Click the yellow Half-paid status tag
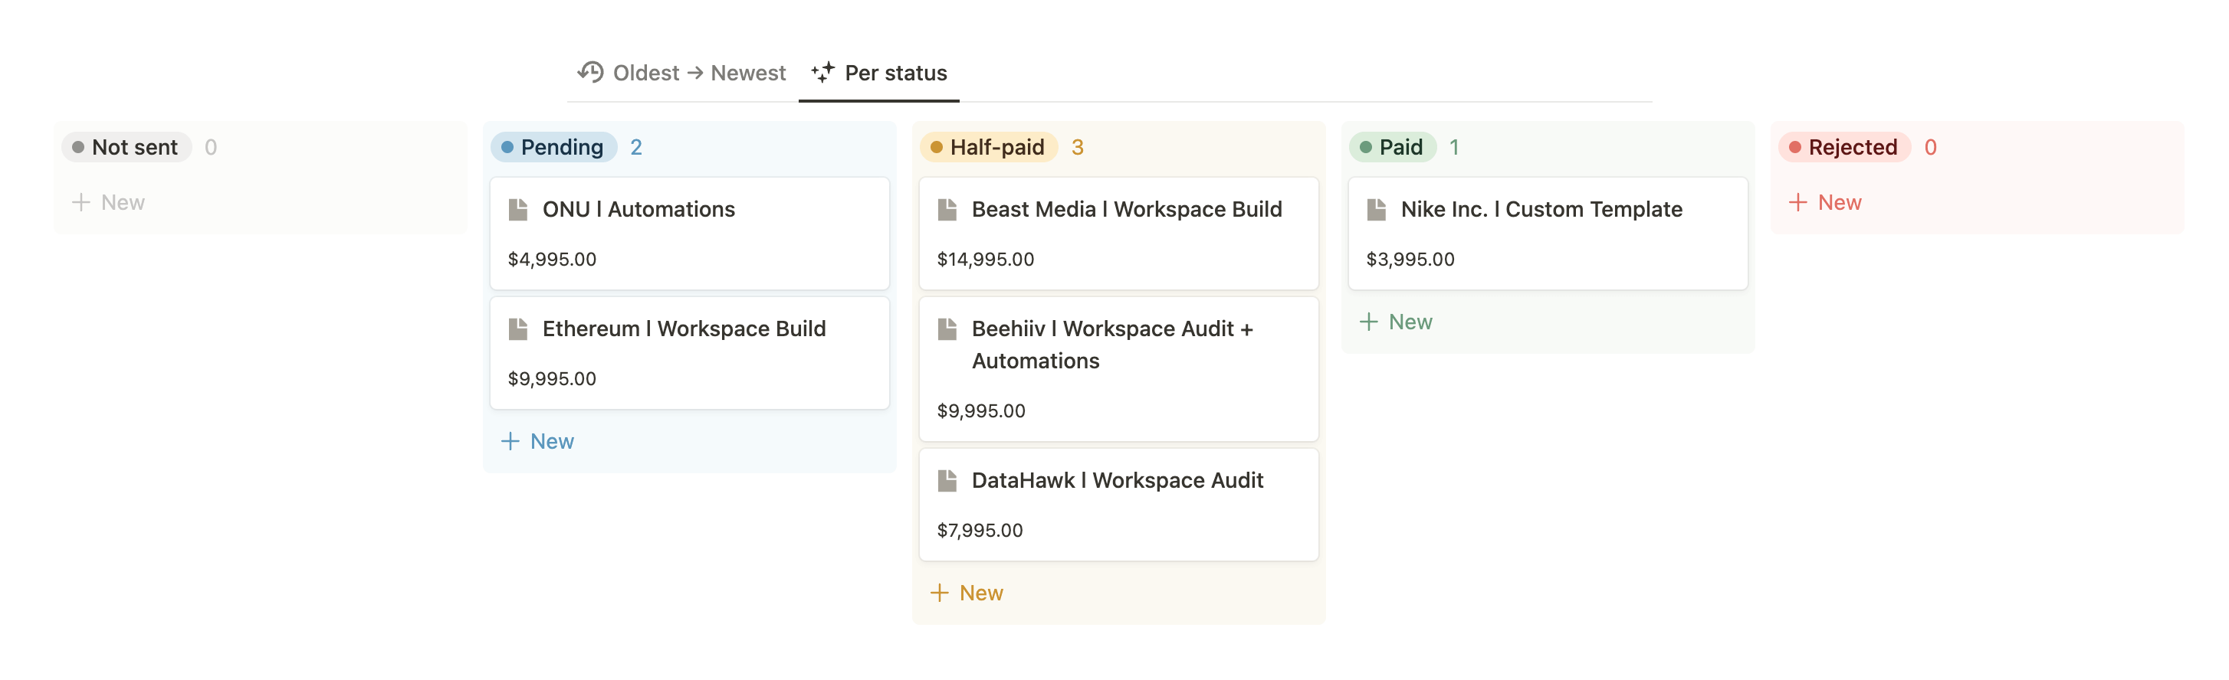This screenshot has height=680, width=2229. click(x=988, y=147)
